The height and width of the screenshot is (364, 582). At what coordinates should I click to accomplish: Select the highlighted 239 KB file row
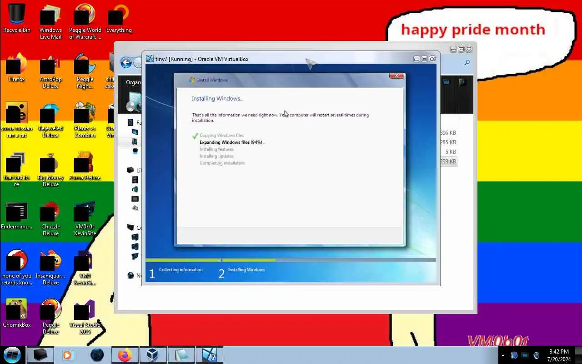tap(448, 162)
